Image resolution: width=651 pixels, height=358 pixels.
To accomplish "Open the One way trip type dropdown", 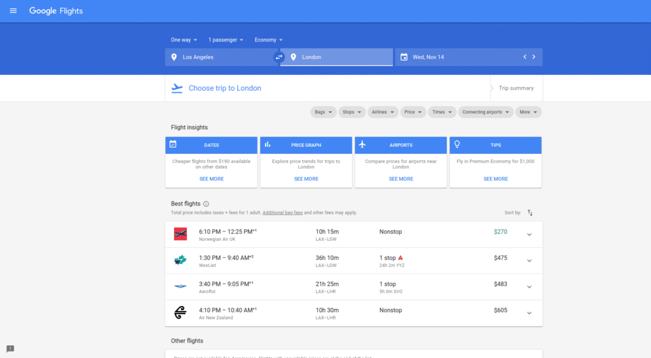I will pyautogui.click(x=184, y=40).
